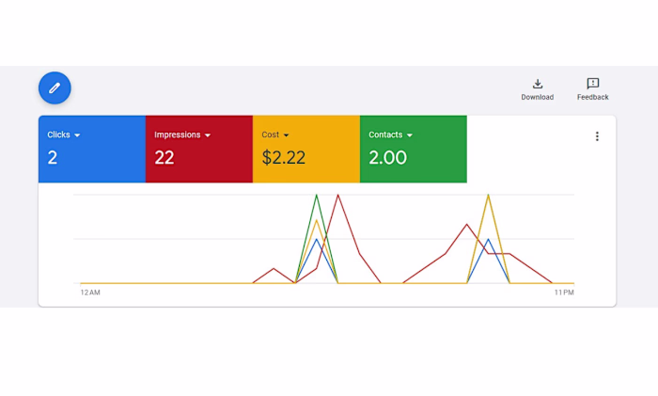658x396 pixels.
Task: Click the $2.22 cost value
Action: coord(283,158)
